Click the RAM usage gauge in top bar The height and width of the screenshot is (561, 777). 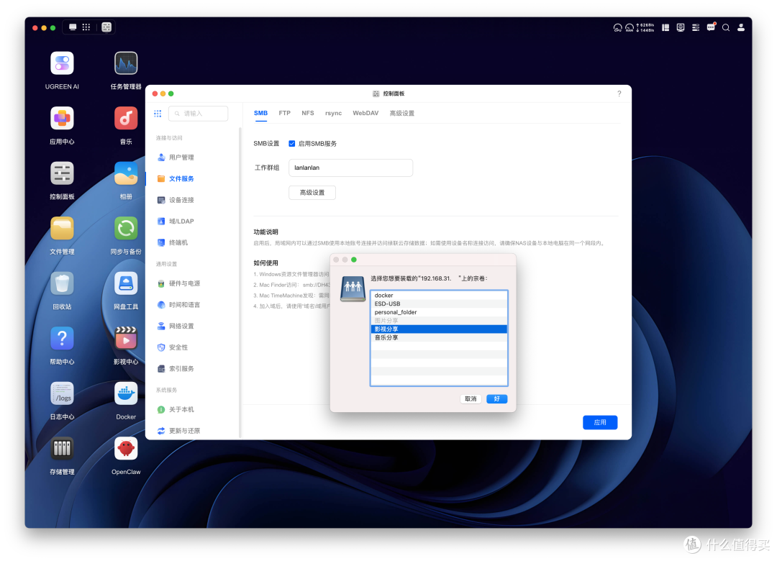click(x=630, y=28)
